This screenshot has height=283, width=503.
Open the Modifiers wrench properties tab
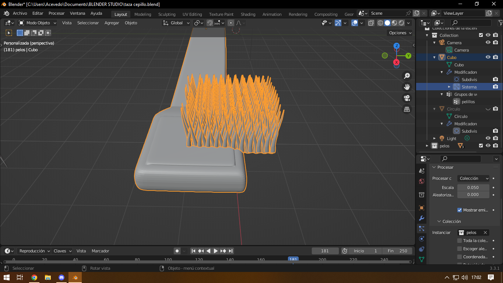tap(422, 218)
